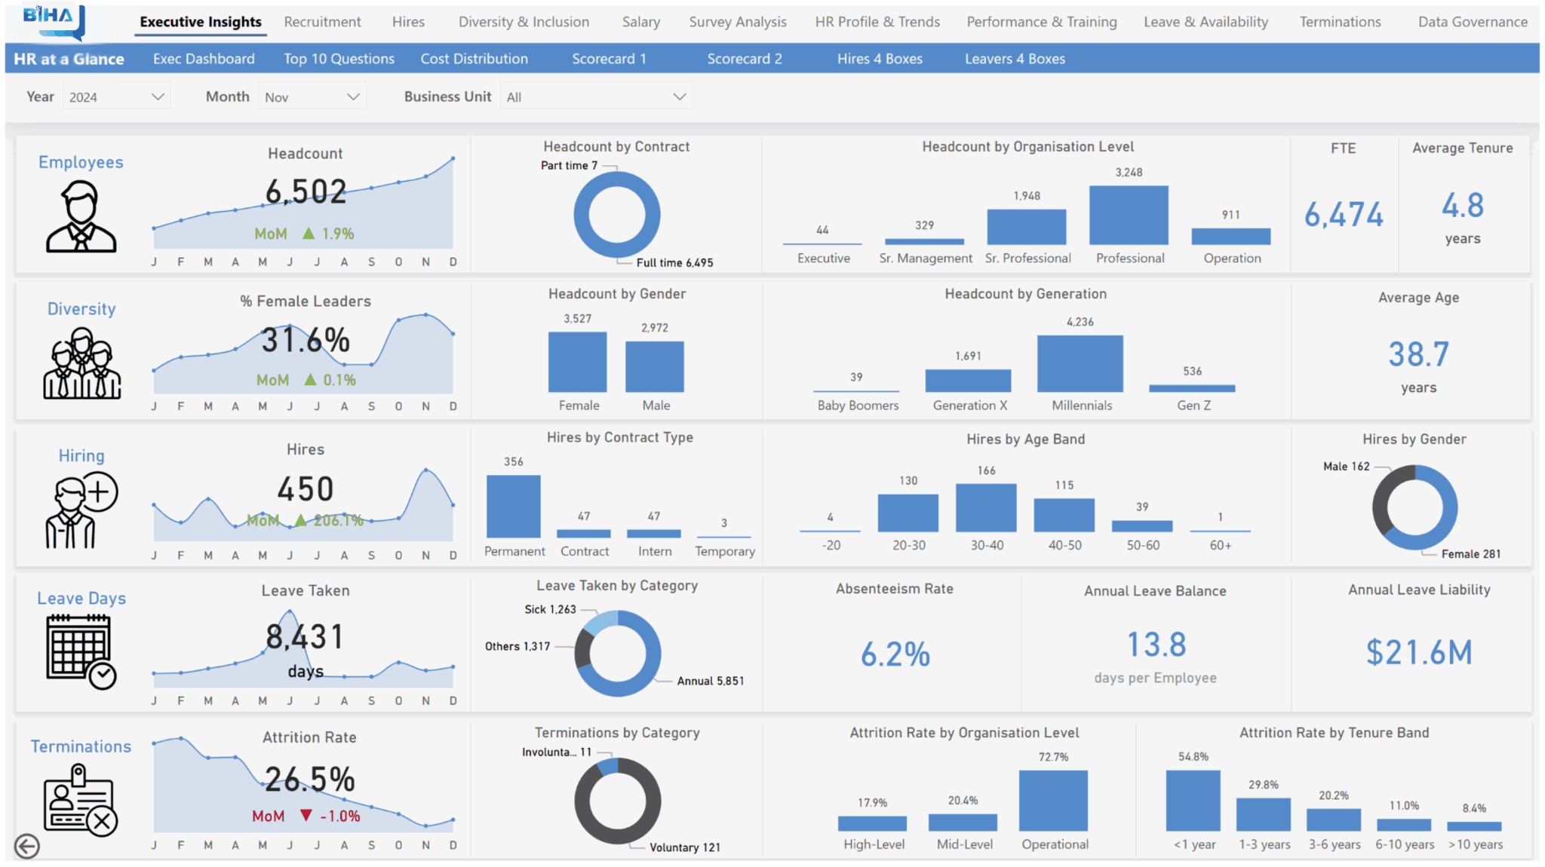
Task: Open the Month Nov dropdown
Action: (312, 97)
